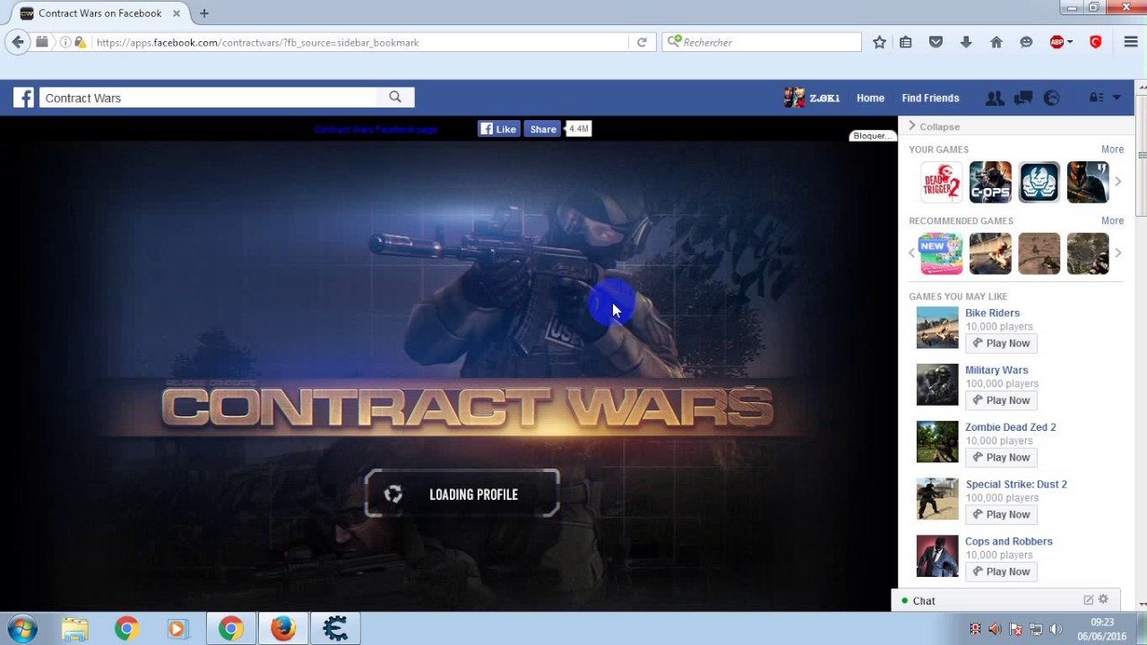Play Now for Military Wars

coord(1001,400)
